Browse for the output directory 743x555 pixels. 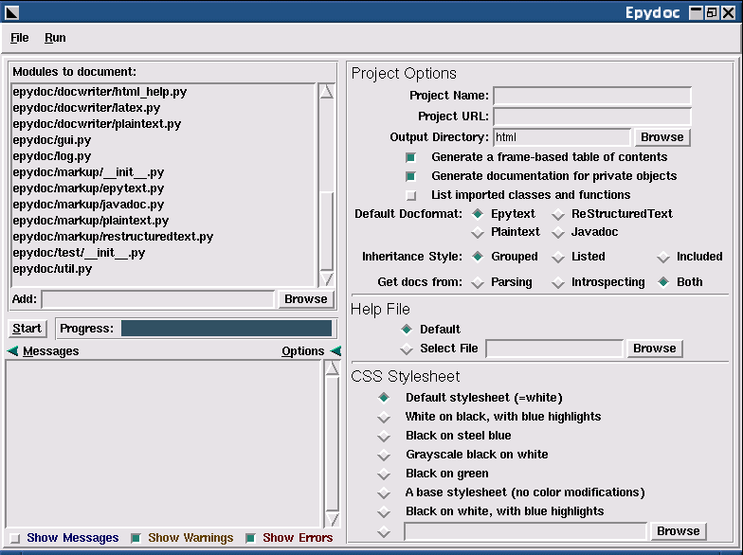point(661,137)
